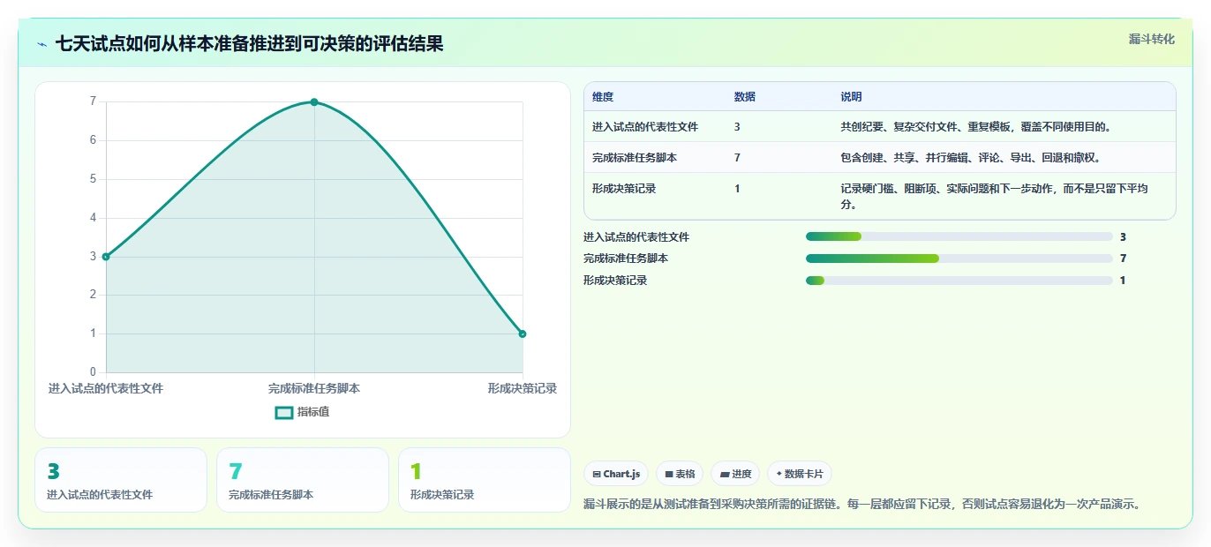
Task: Click the 完成标准任务脚本 progress bar
Action: pos(959,259)
